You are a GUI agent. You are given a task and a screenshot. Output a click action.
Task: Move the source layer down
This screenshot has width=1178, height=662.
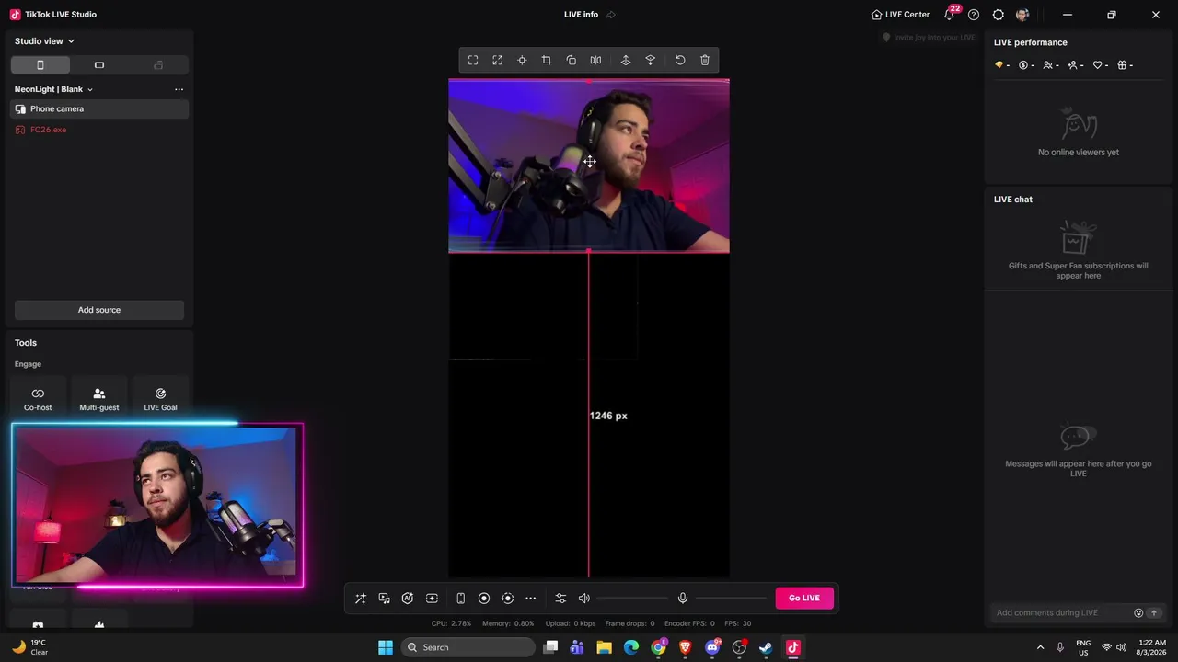coord(651,61)
